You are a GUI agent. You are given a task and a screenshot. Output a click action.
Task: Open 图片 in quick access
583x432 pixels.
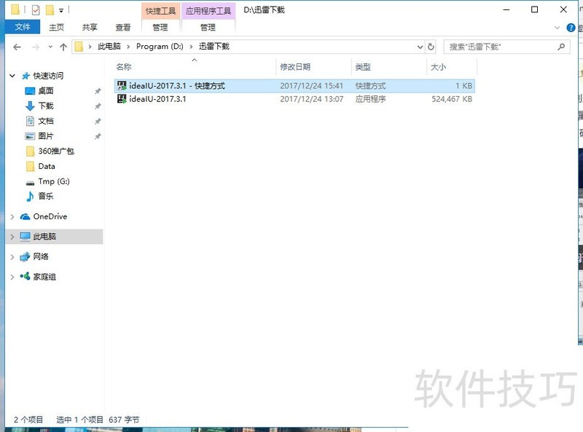point(46,136)
